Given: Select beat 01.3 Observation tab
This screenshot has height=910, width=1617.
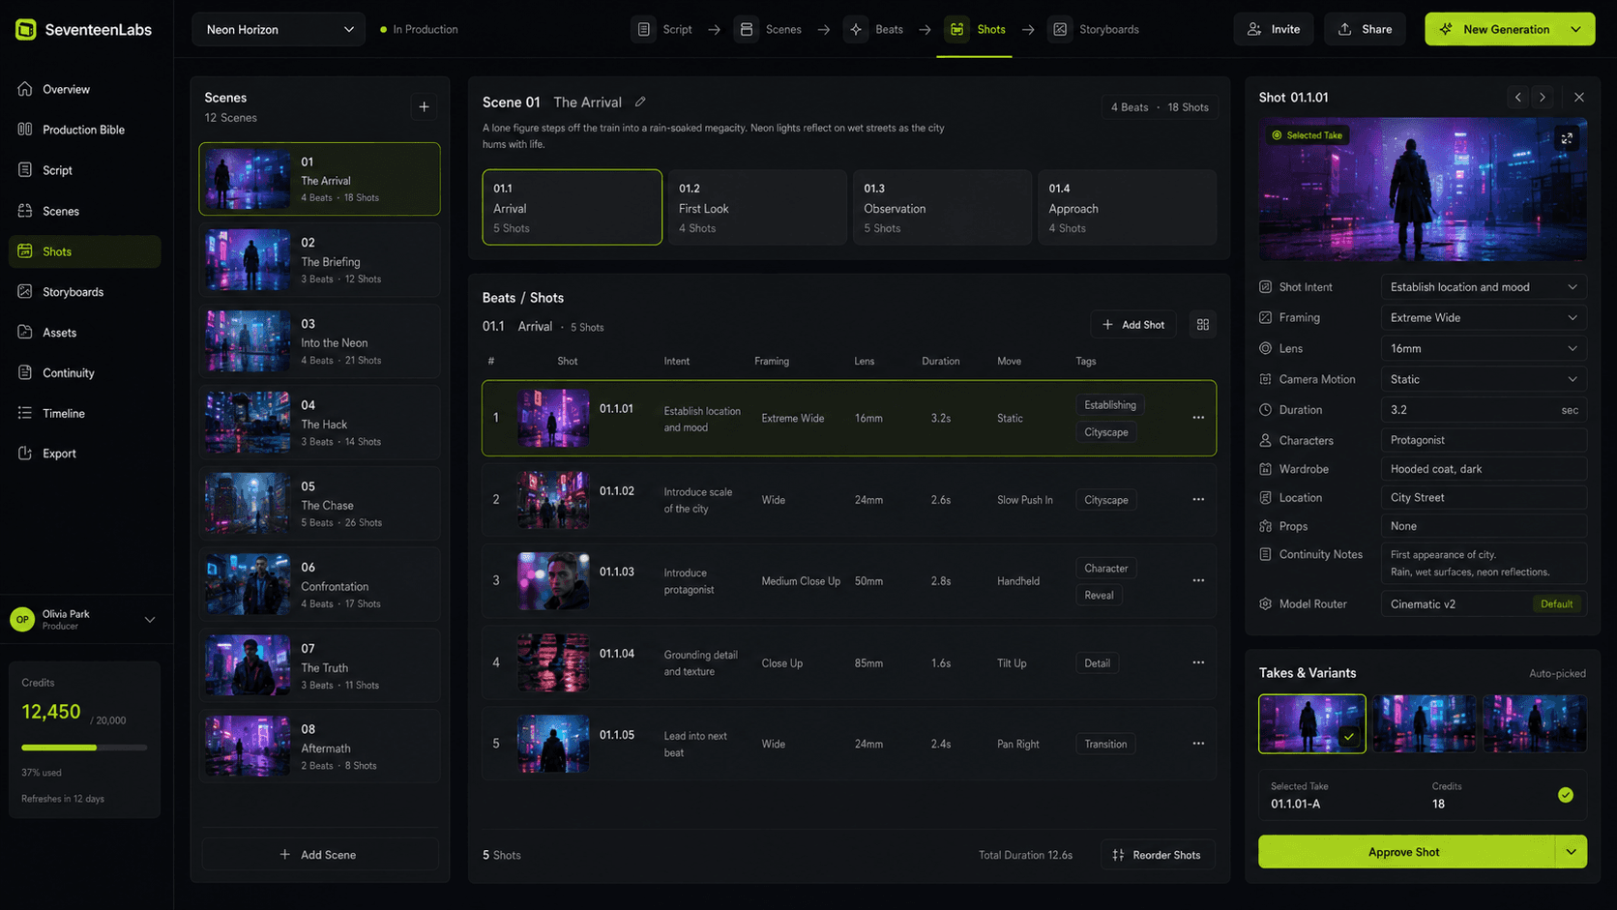Looking at the screenshot, I should click(941, 207).
